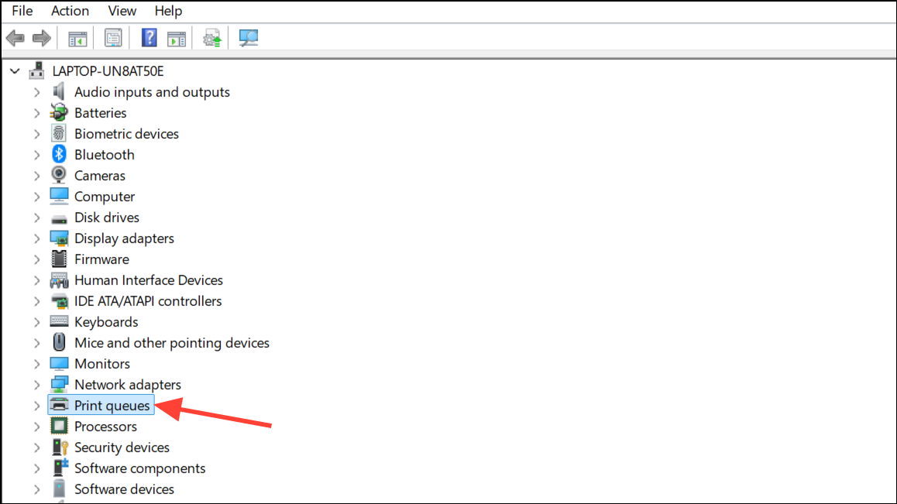This screenshot has width=897, height=504.
Task: Expand the Computer category chevron
Action: (36, 197)
